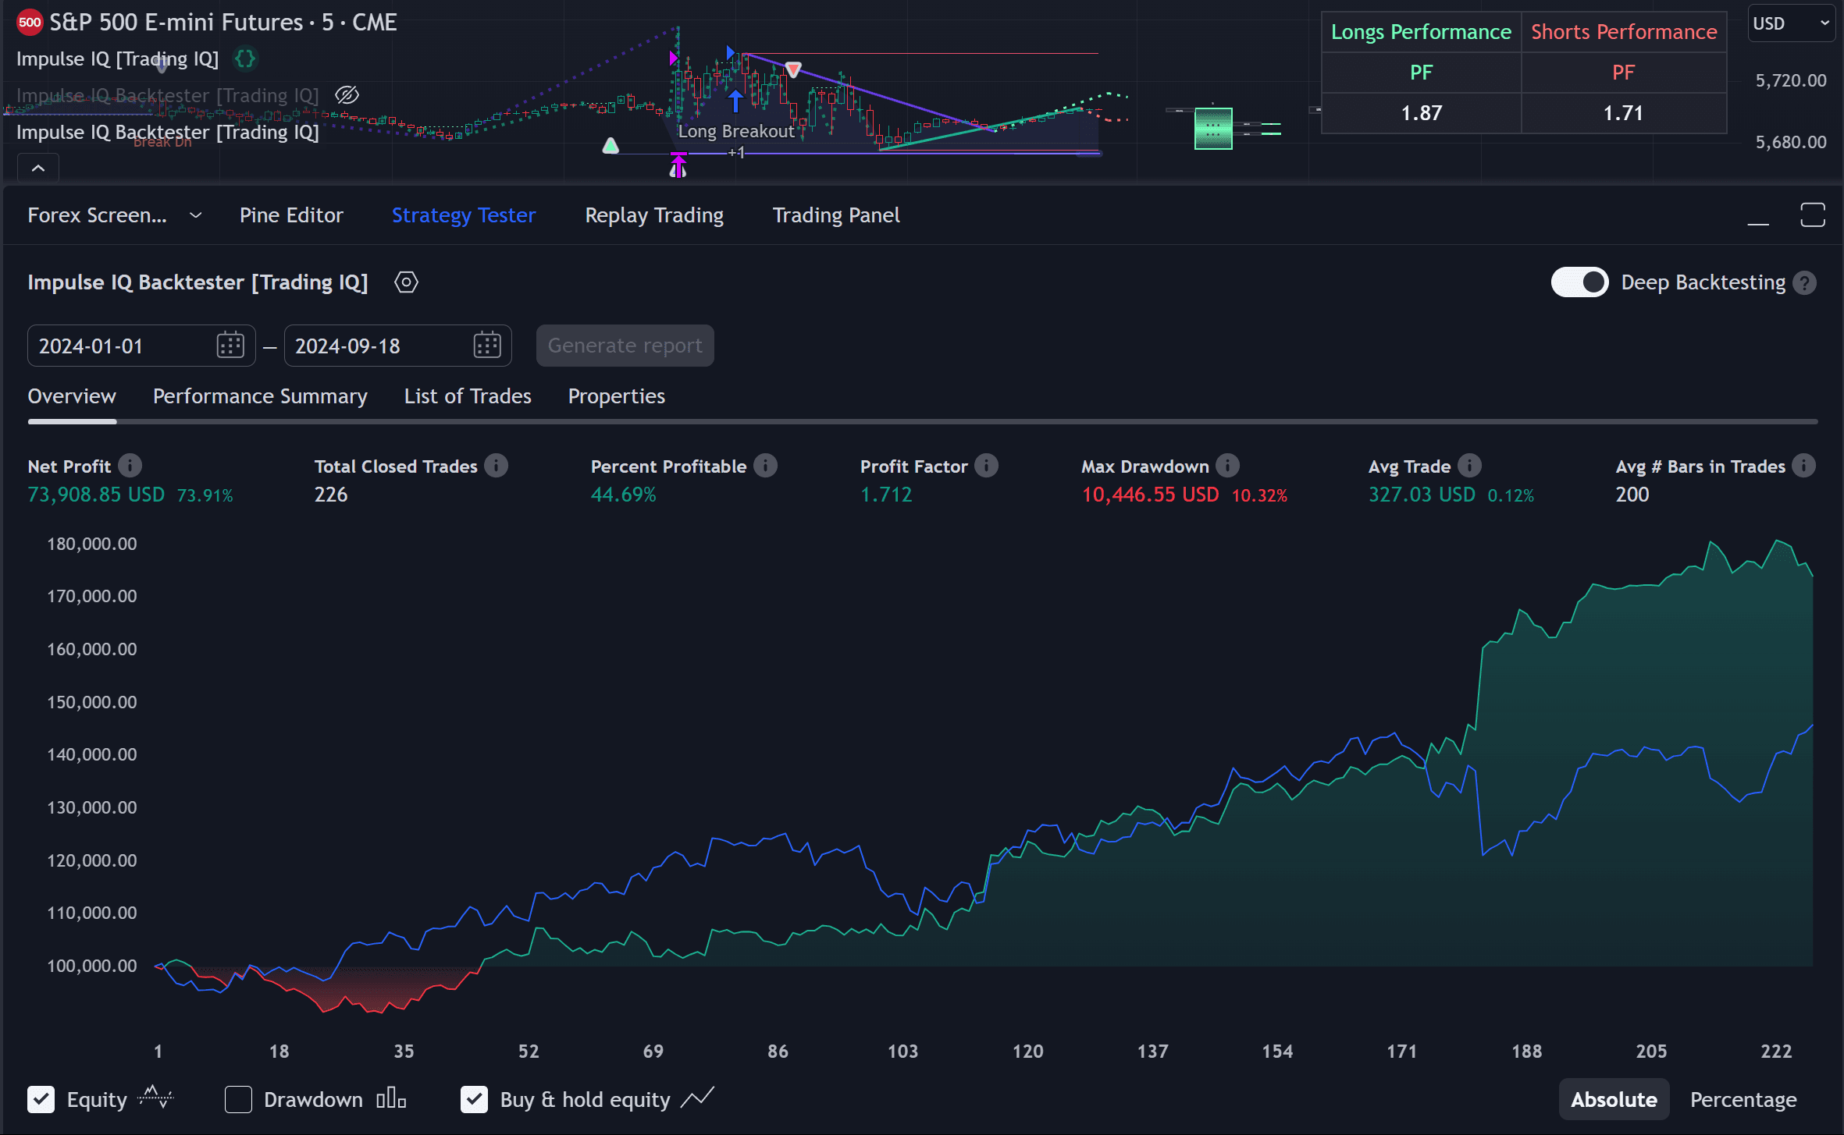Screen dimensions: 1844x1135
Task: Toggle the Deep Backtesting switch
Action: [1579, 282]
